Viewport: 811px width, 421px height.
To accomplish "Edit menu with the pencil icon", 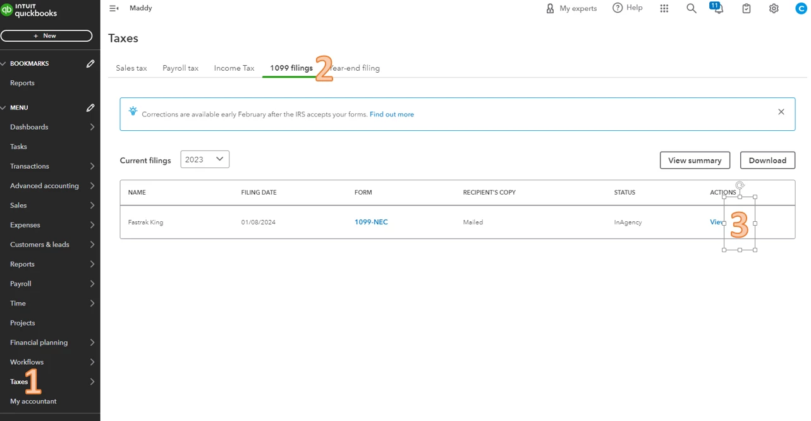I will [x=90, y=107].
